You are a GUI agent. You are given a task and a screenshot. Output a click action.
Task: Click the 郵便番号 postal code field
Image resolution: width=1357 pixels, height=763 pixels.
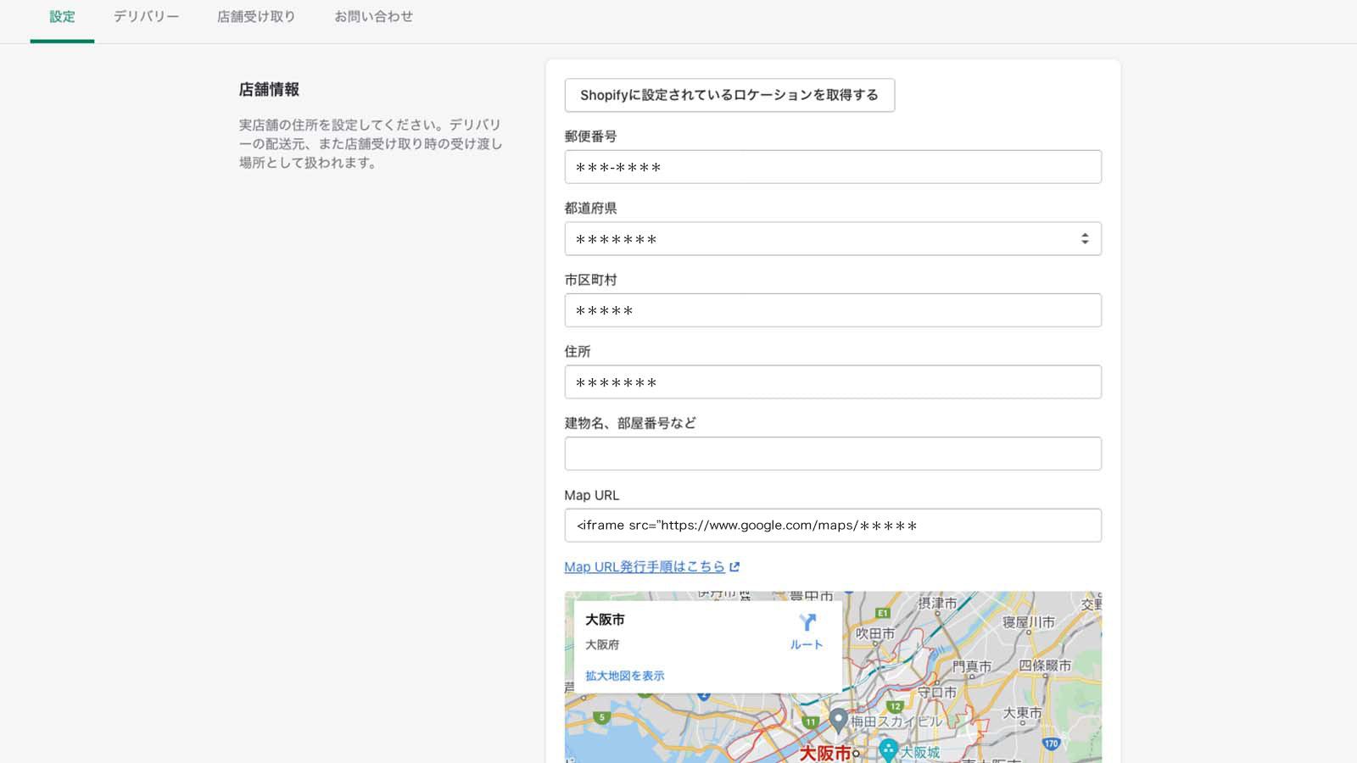tap(832, 166)
